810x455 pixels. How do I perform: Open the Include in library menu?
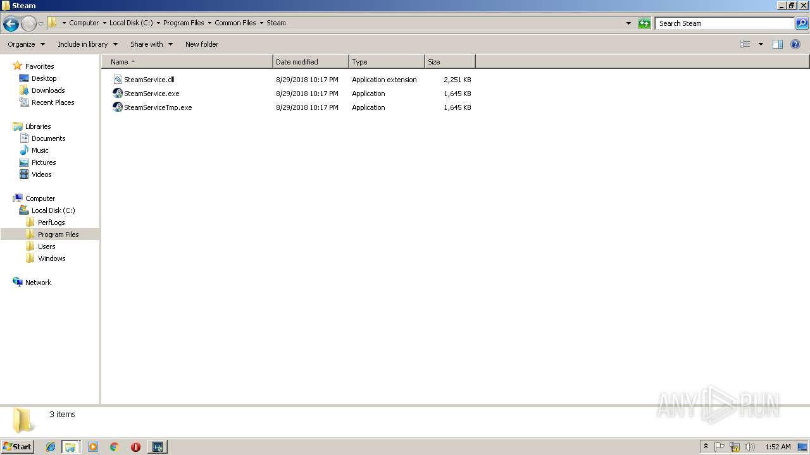87,44
